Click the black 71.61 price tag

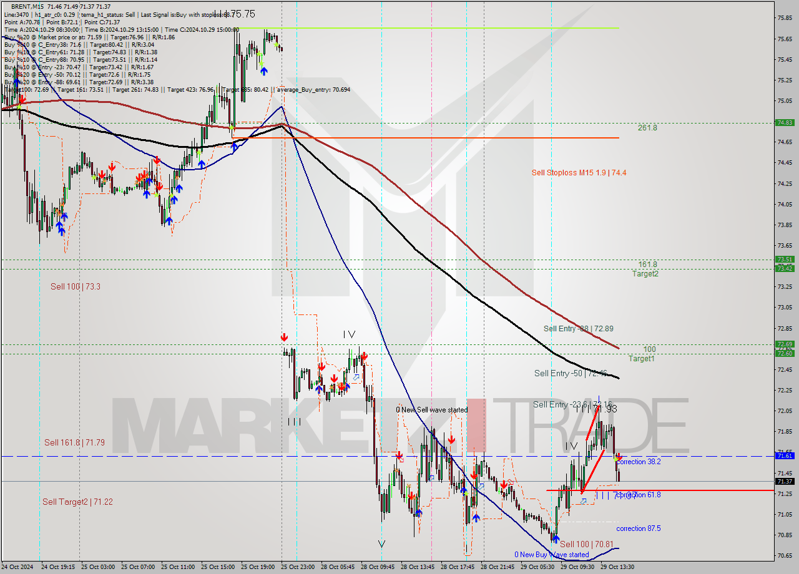click(x=785, y=456)
